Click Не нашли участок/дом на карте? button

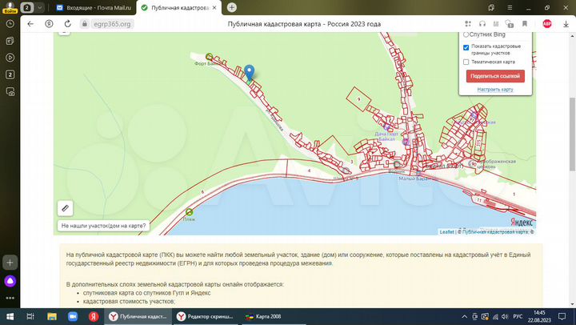[x=103, y=226]
